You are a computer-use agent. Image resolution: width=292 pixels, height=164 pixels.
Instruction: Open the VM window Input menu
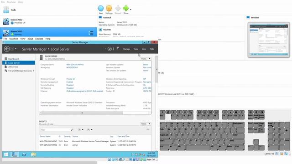click(30, 39)
